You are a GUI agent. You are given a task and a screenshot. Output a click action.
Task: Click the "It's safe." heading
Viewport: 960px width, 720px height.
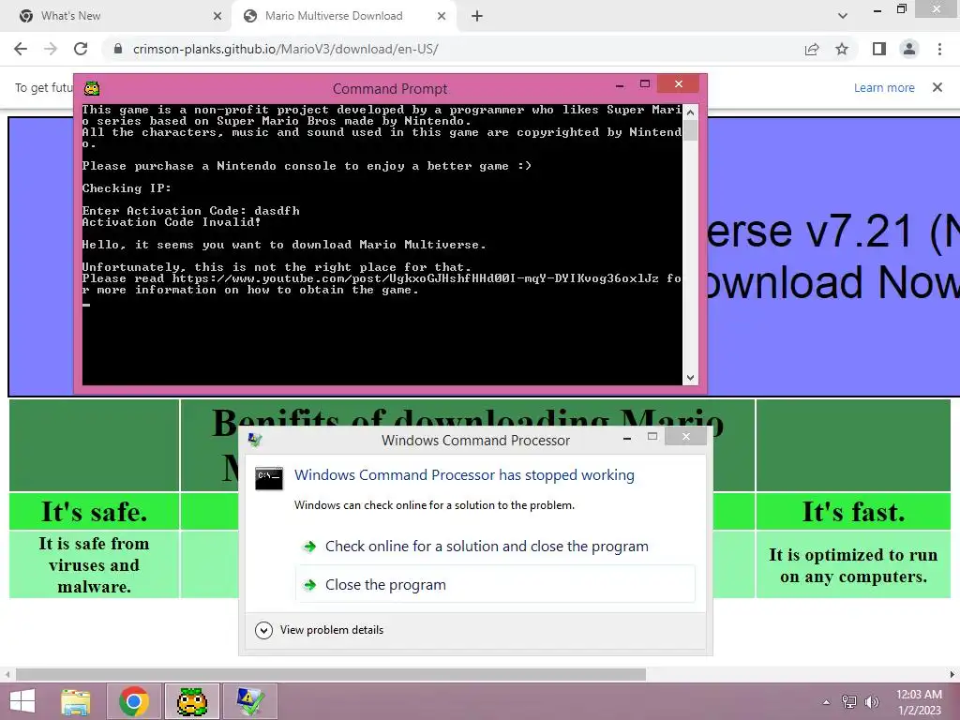tap(95, 511)
